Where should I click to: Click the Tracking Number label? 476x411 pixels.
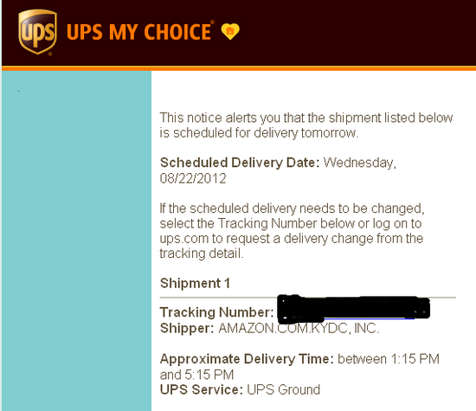[216, 312]
